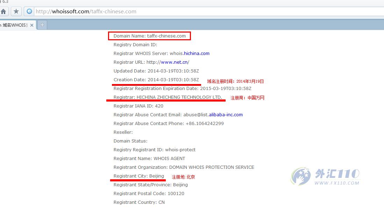Click the bookmark star icon
Image resolution: width=384 pixels, height=208 pixels.
(16, 12)
